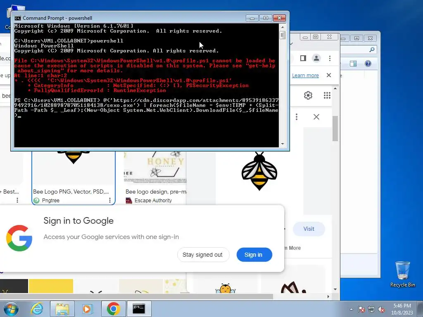
Task: Maximize the Command Prompt window
Action: point(266,18)
